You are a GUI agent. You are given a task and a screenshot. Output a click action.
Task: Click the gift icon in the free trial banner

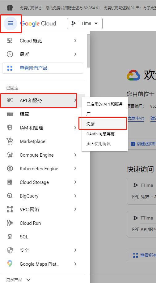(x=10, y=8)
